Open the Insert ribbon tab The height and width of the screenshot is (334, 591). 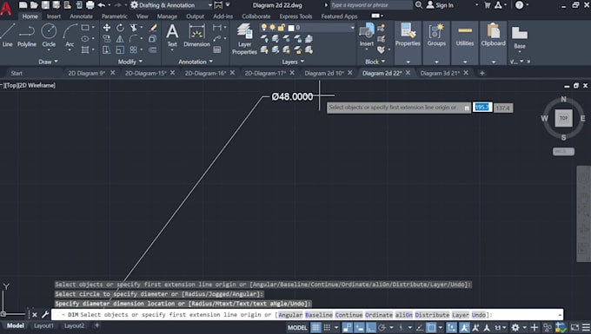coord(54,16)
